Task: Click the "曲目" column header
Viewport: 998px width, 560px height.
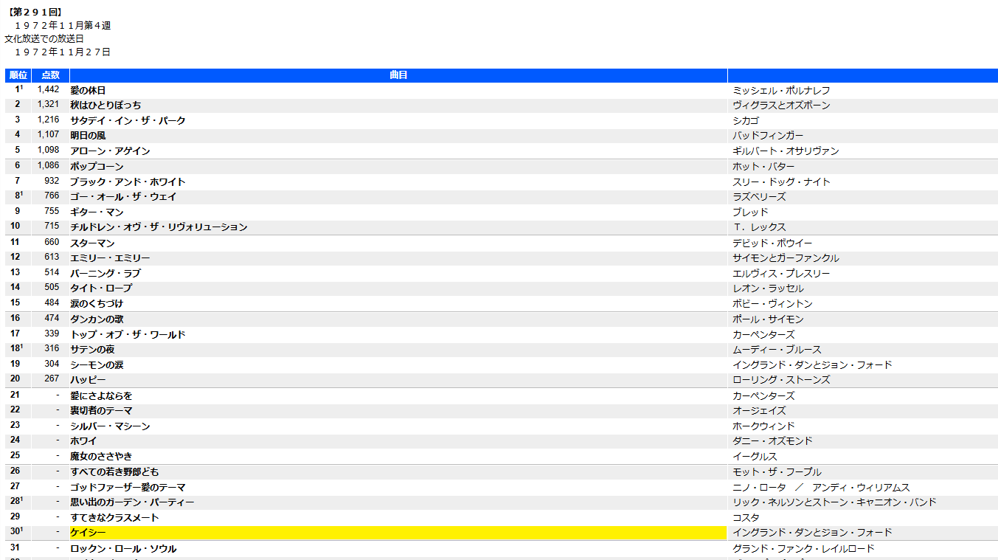Action: (x=398, y=75)
